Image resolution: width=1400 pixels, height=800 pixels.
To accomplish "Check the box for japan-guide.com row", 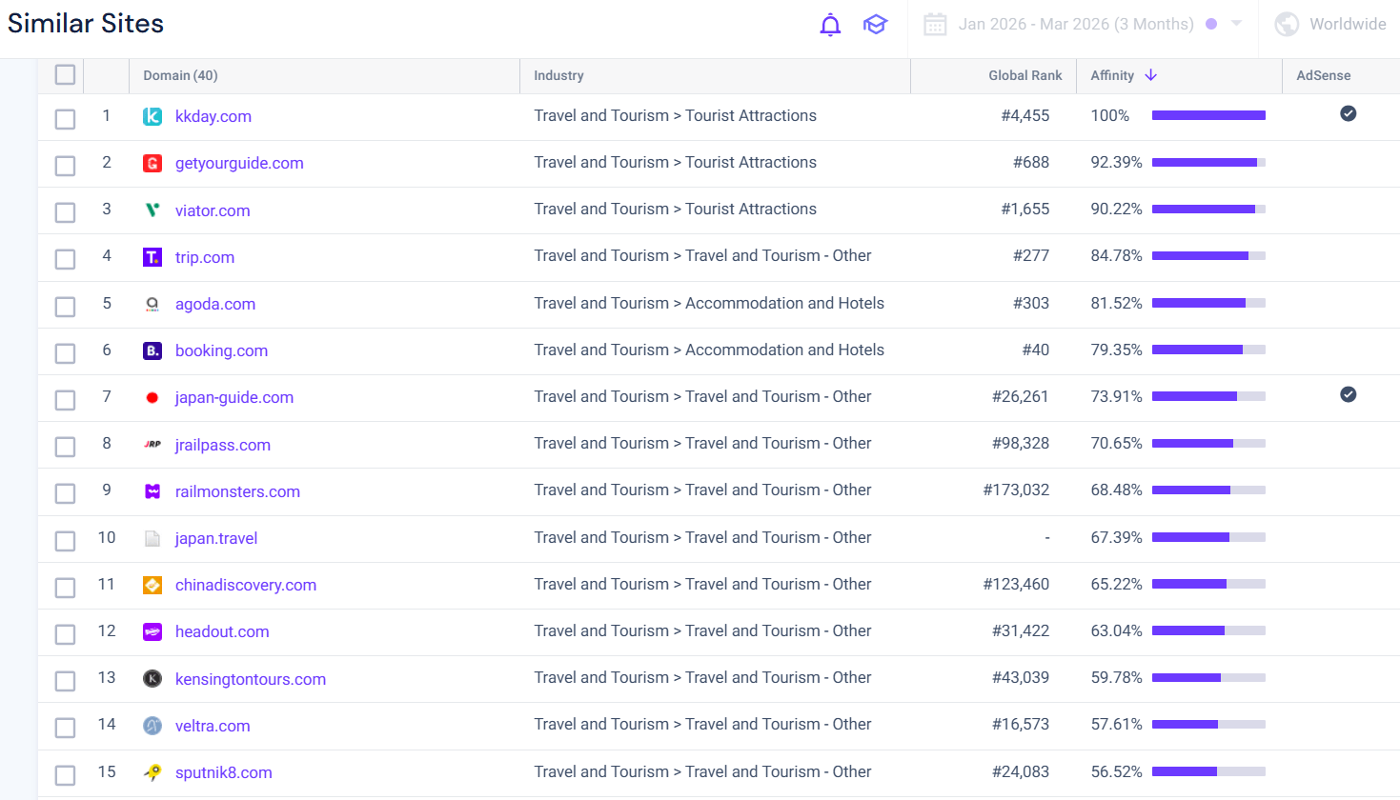I will pyautogui.click(x=65, y=400).
